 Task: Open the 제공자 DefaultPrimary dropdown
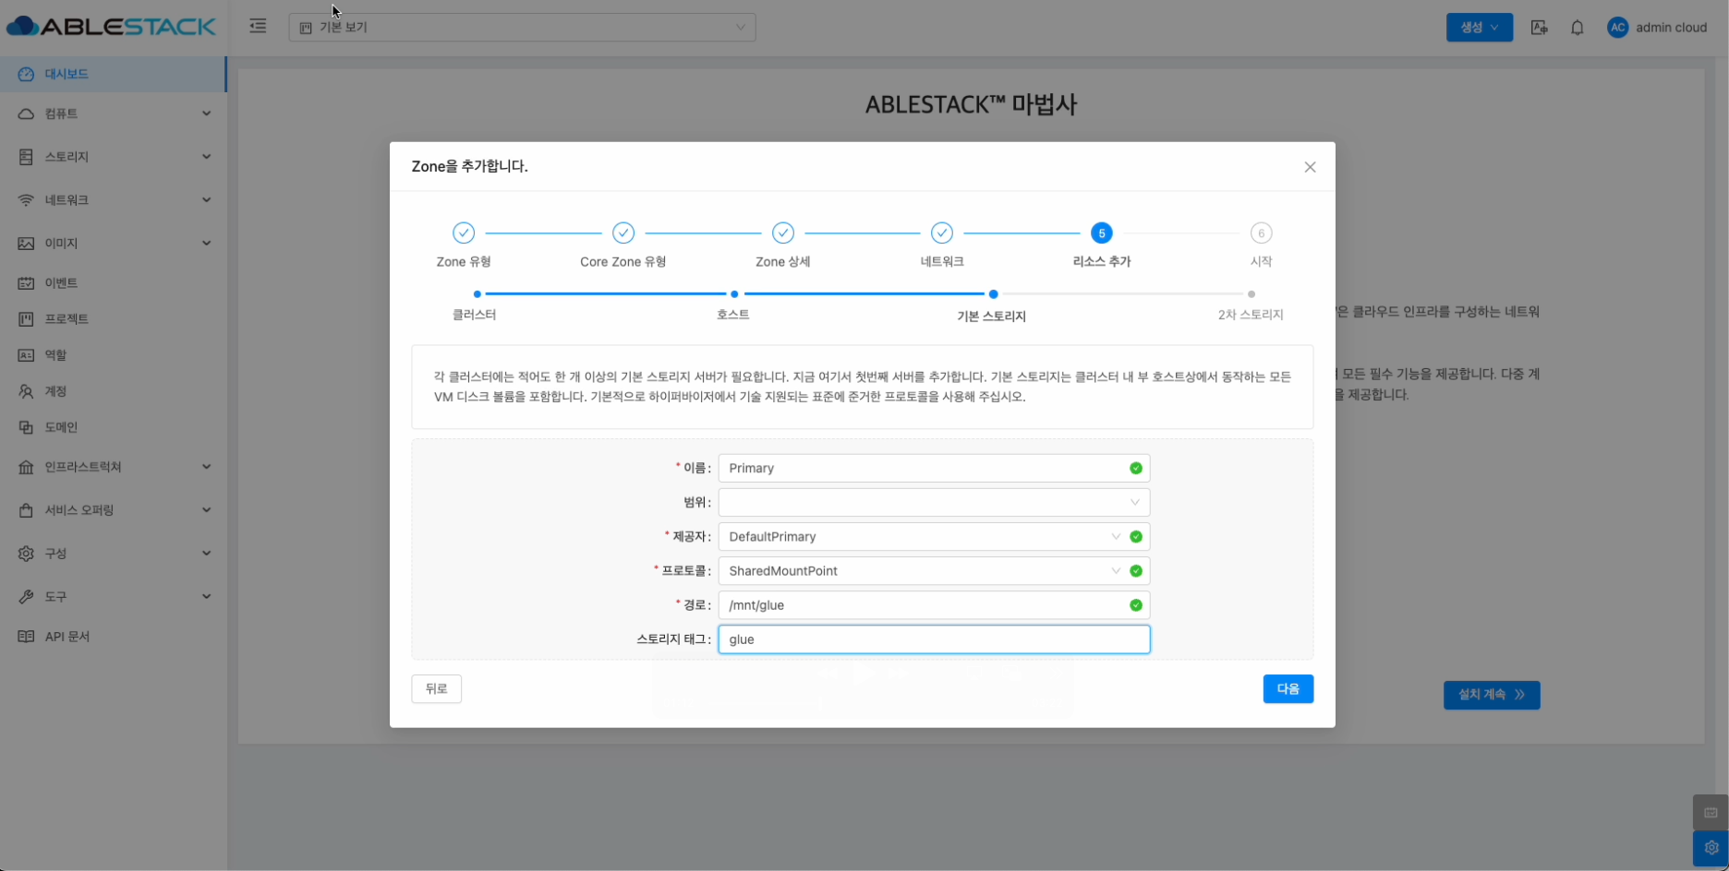coord(924,537)
